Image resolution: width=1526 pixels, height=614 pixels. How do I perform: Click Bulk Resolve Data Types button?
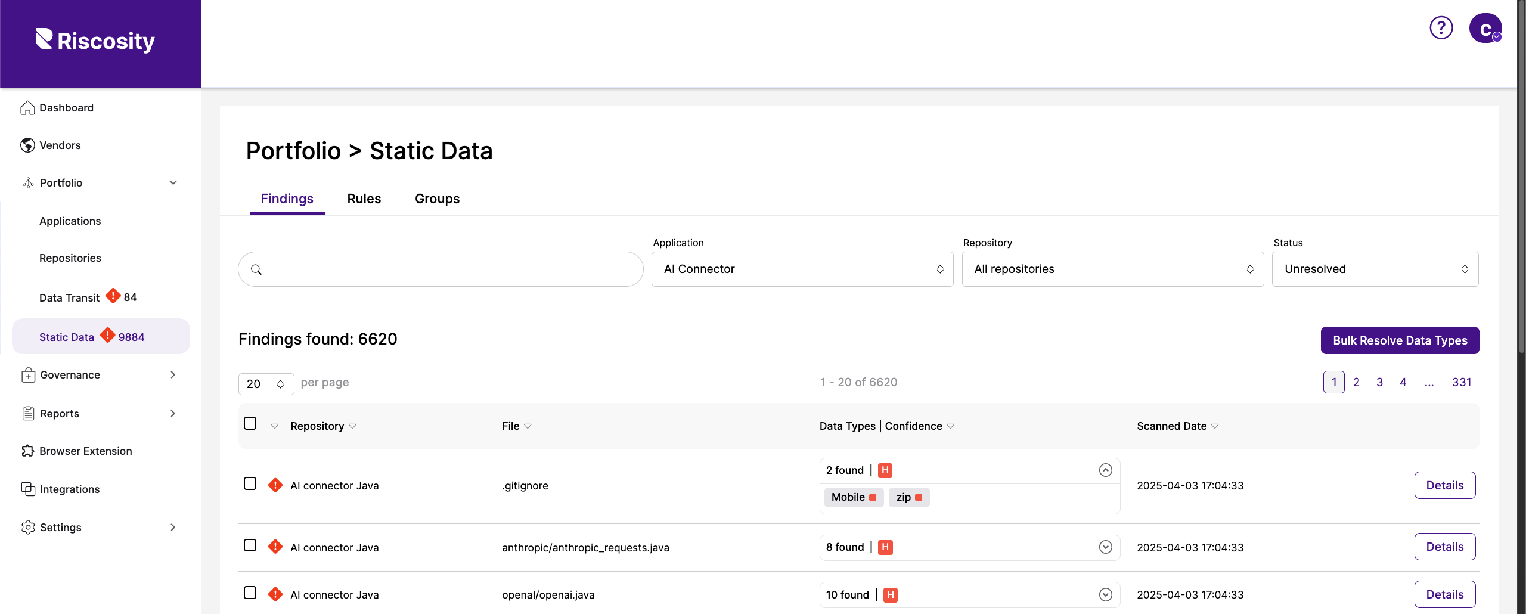click(1400, 340)
